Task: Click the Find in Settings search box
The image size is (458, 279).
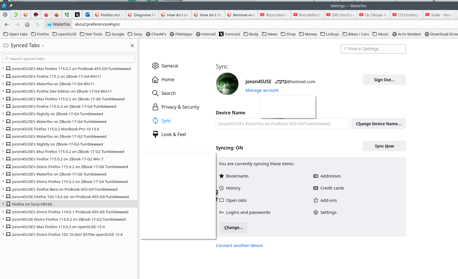Action: [x=373, y=49]
